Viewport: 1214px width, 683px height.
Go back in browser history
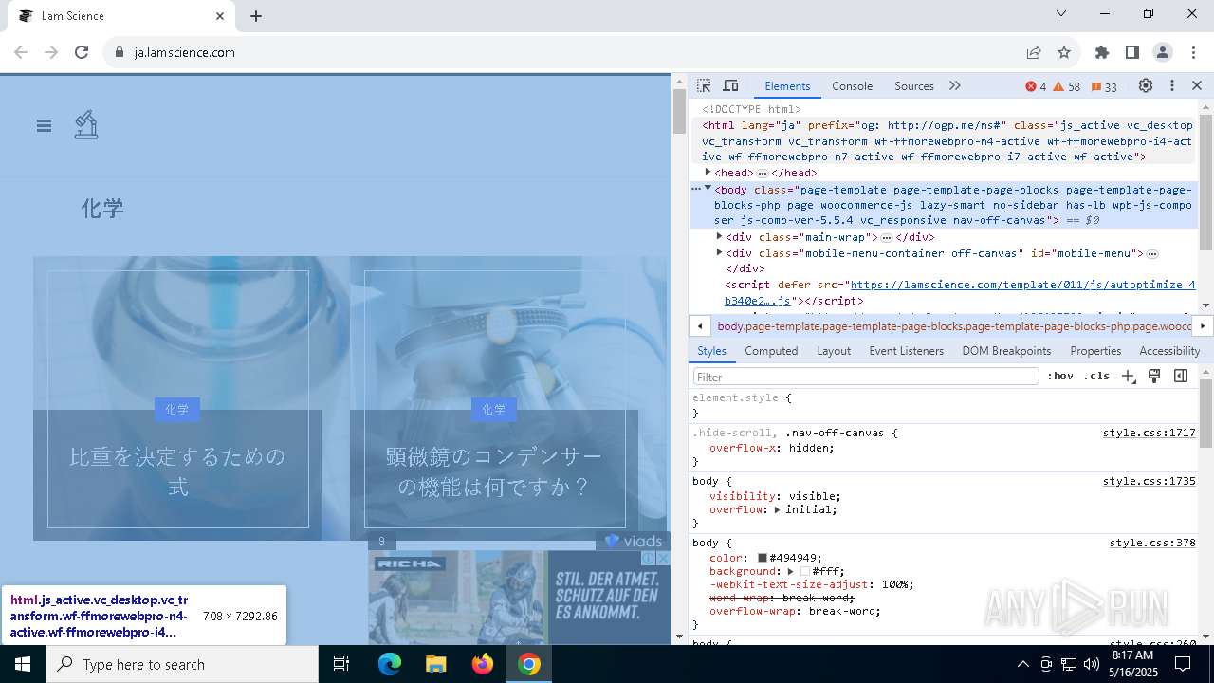point(21,52)
